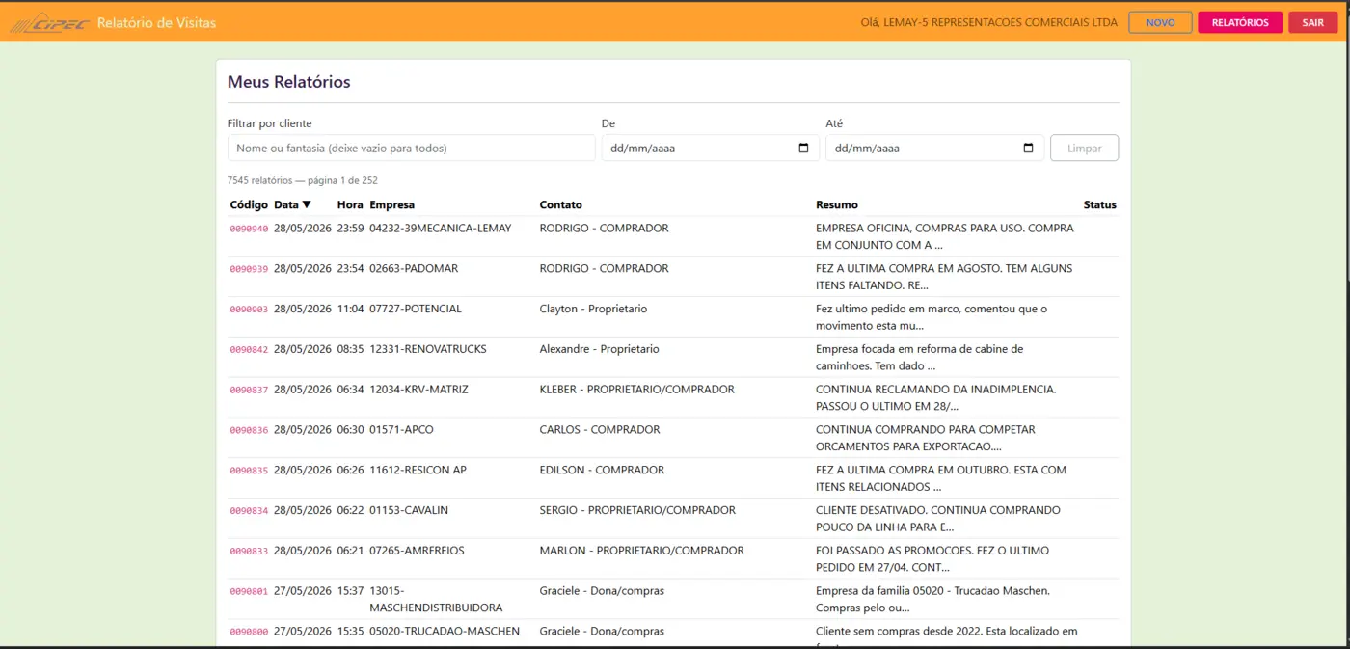Click the CIPEC logo in header
This screenshot has width=1350, height=649.
tap(49, 22)
